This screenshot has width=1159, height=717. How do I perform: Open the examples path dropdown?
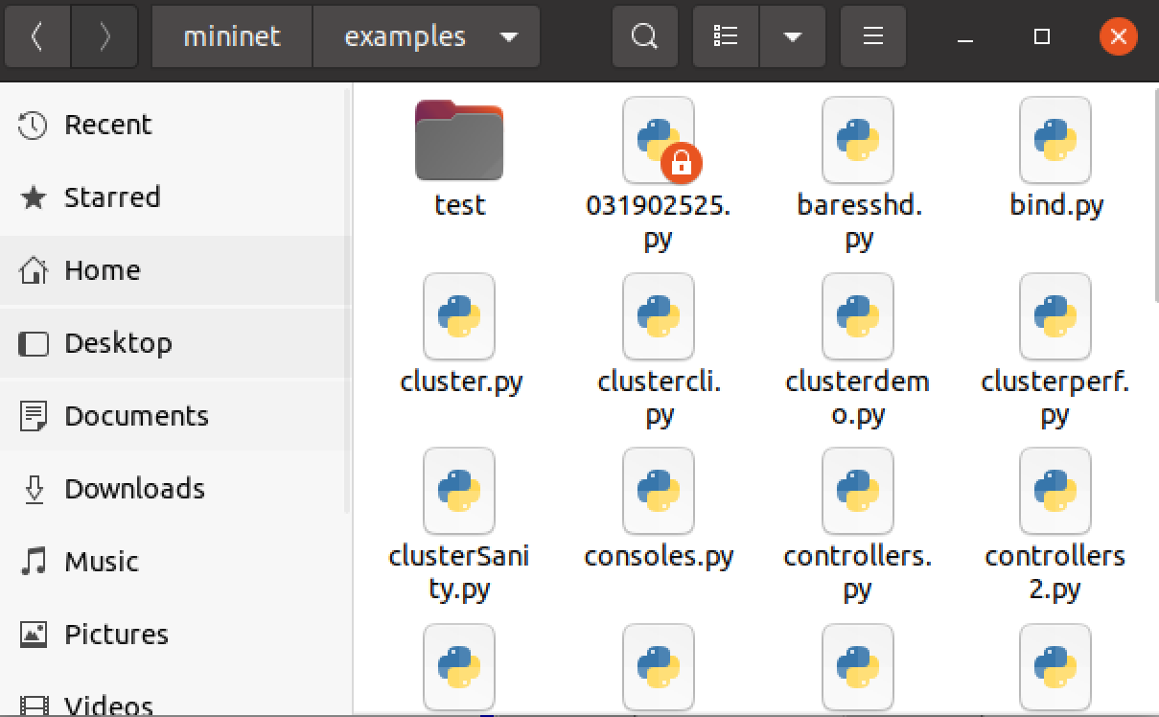click(x=427, y=37)
